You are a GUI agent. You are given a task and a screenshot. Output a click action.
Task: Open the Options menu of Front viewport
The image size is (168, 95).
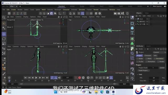point(92,46)
